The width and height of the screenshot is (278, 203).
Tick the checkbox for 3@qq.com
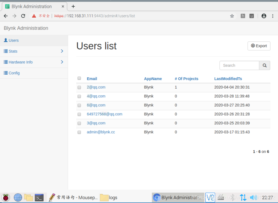(x=79, y=123)
